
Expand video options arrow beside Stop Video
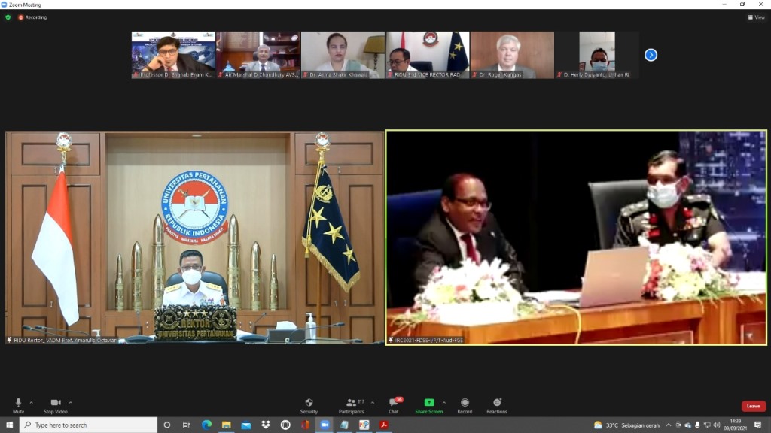click(71, 402)
